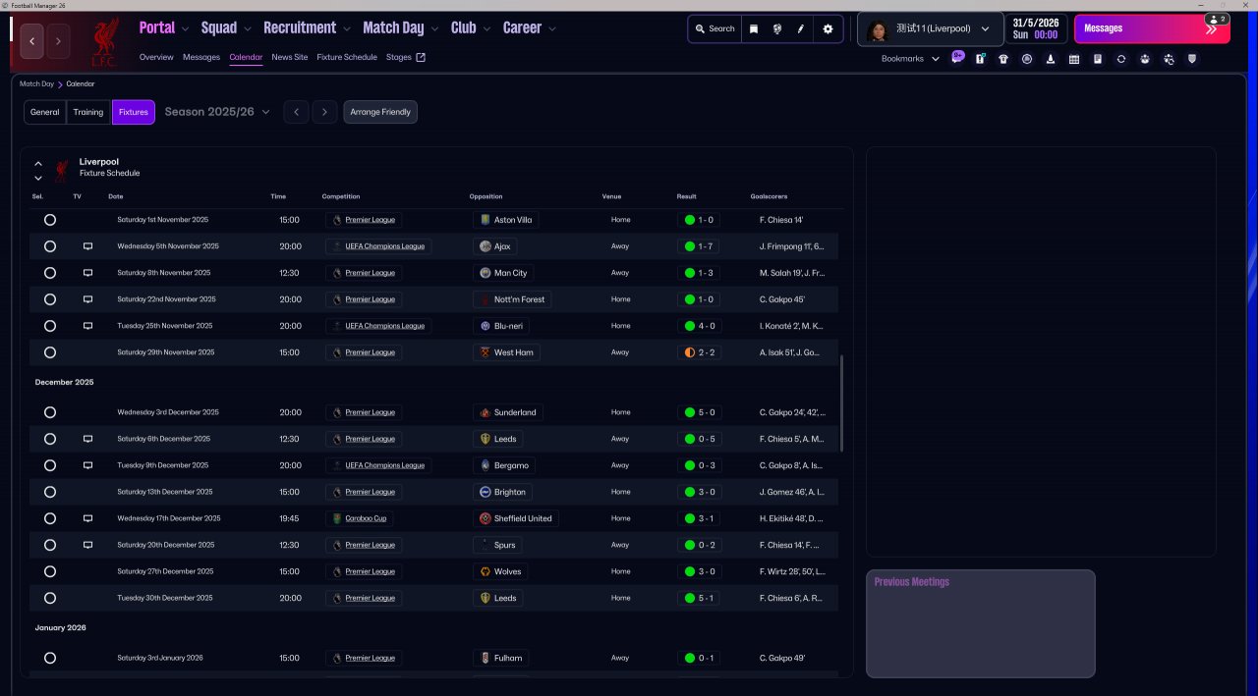1258x696 pixels.
Task: Click the notebook icon in bookmarks bar
Action: click(1098, 59)
